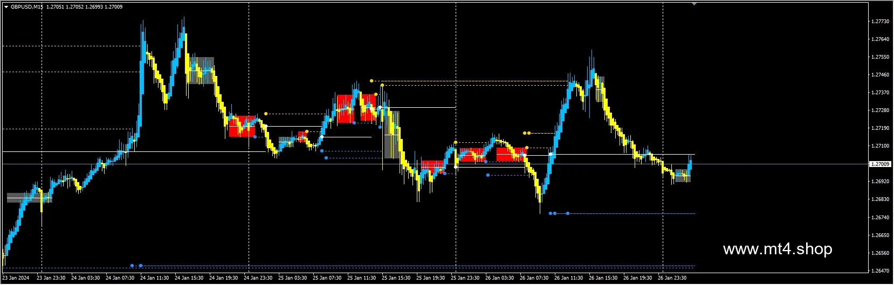Click the 25 Jan 19:30 time label
Screen dimensions: 894x285
(x=431, y=279)
